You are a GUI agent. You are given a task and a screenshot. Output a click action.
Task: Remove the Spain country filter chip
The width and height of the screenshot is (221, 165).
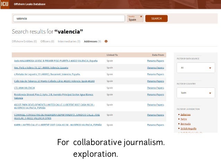[x=141, y=16]
